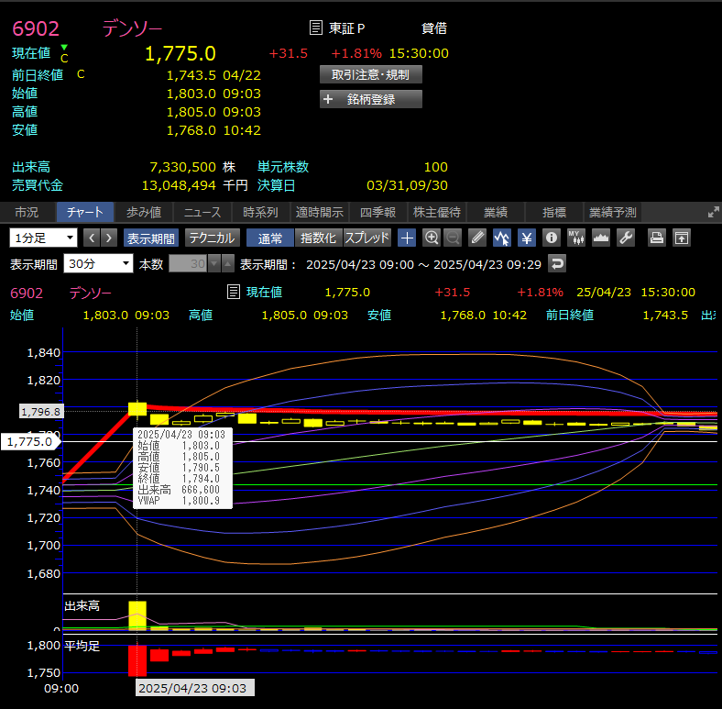This screenshot has width=722, height=709.
Task: Open the document icon next to 東証P
Action: (x=316, y=28)
